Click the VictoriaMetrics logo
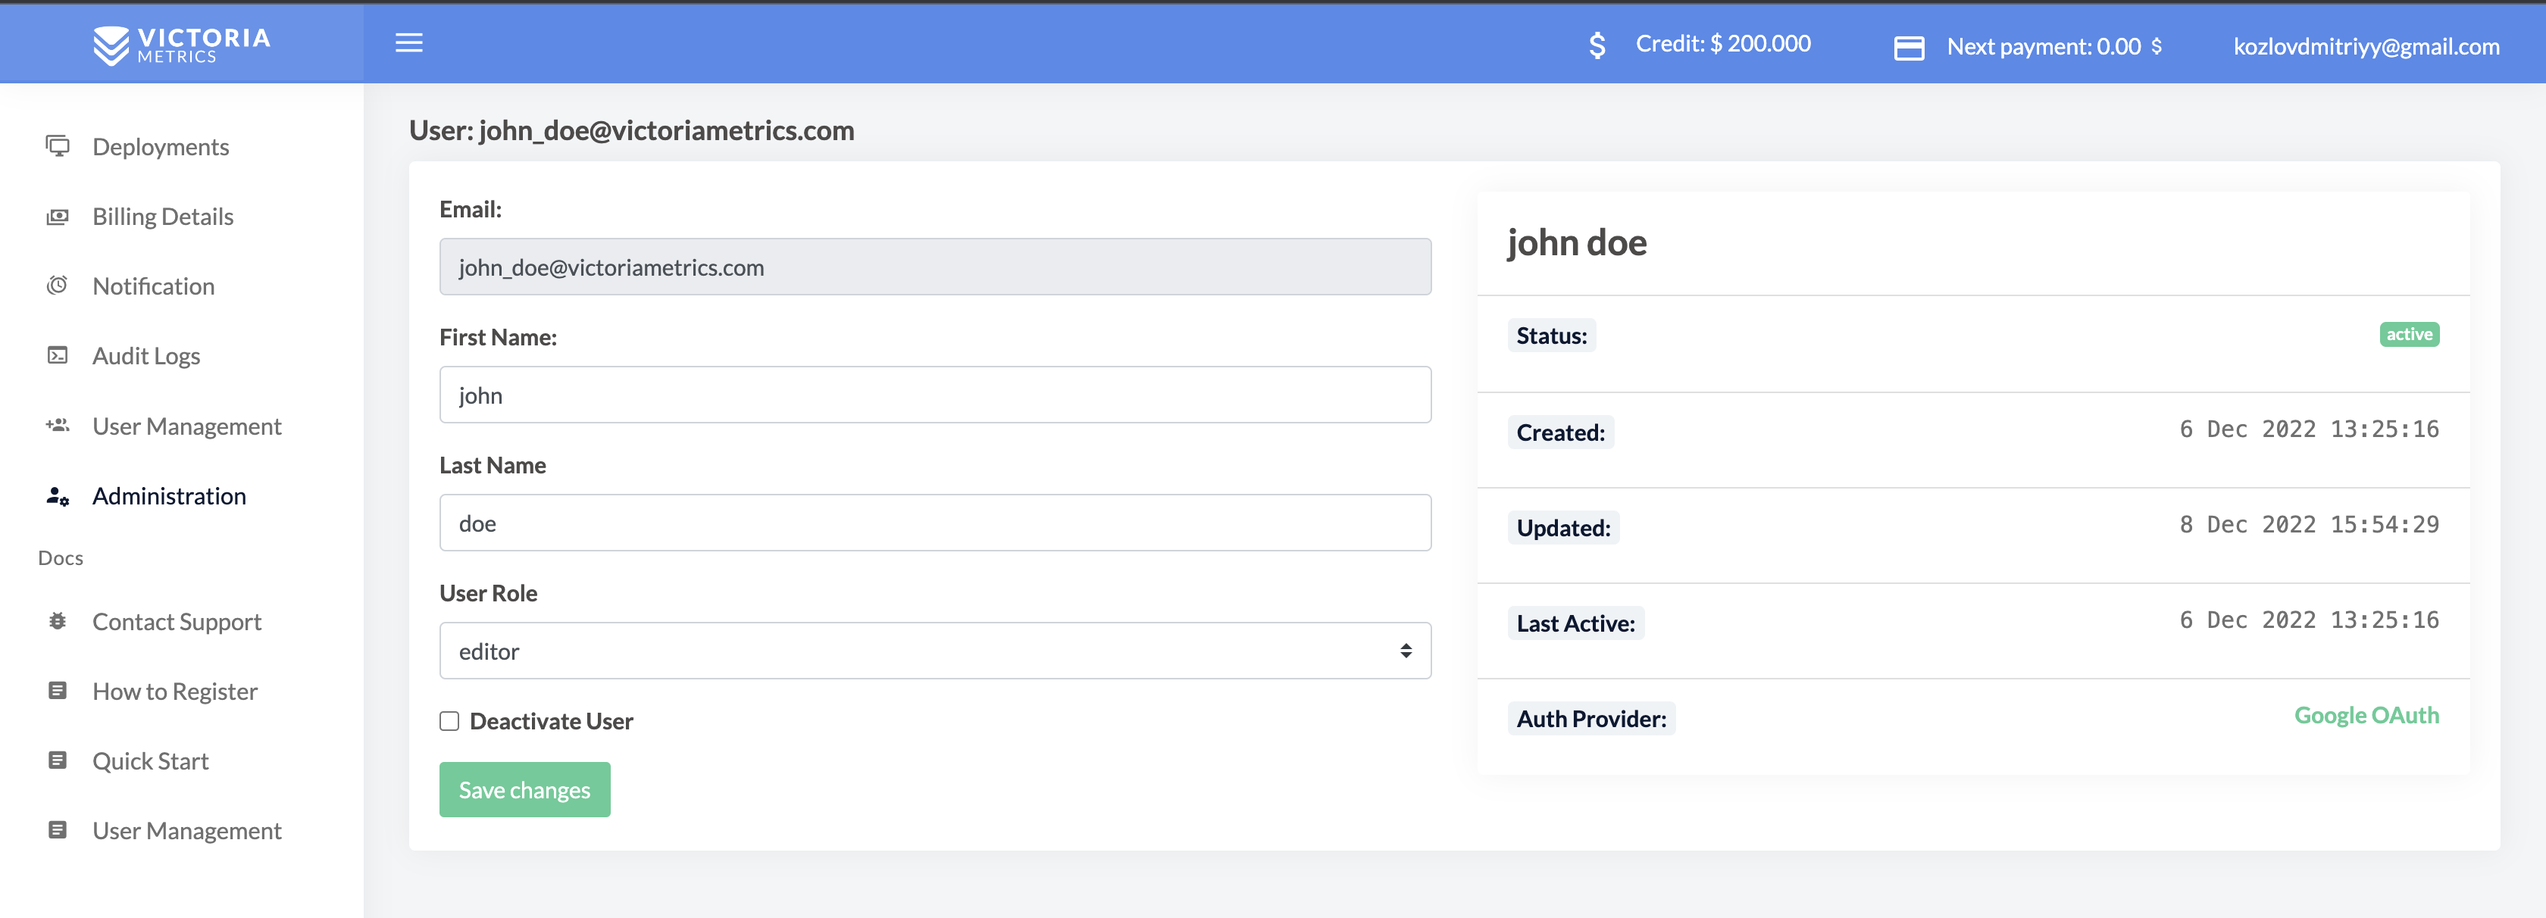2546x918 pixels. point(182,45)
